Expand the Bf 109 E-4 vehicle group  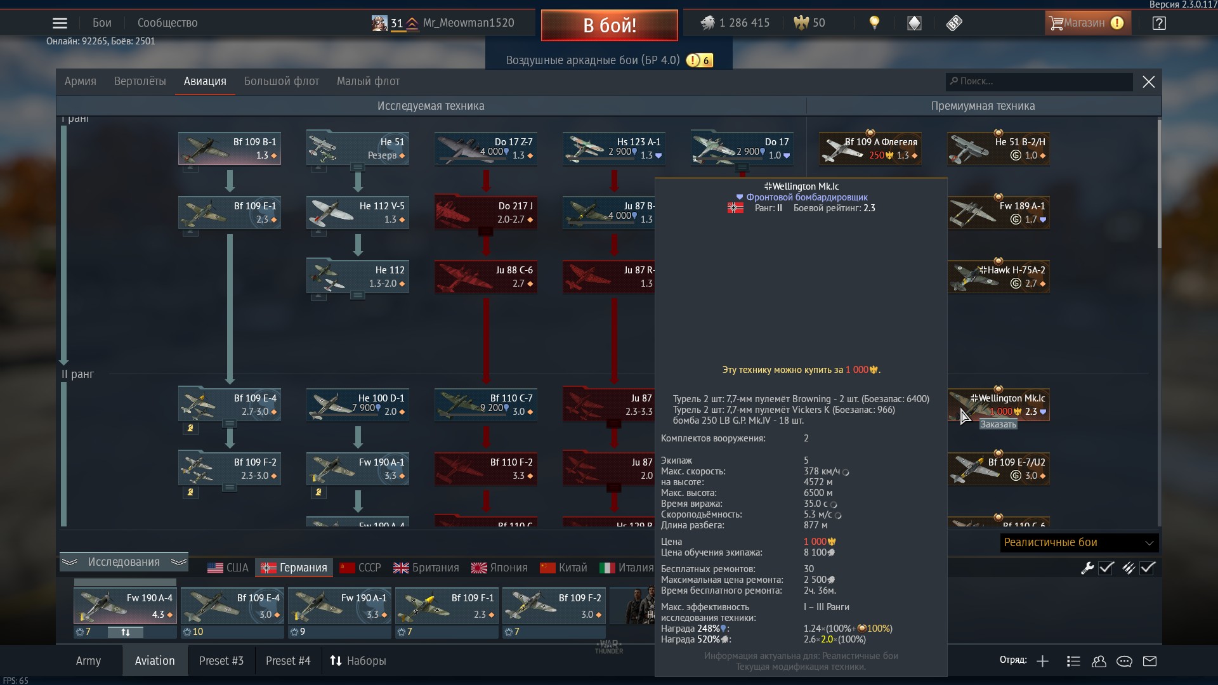230,424
